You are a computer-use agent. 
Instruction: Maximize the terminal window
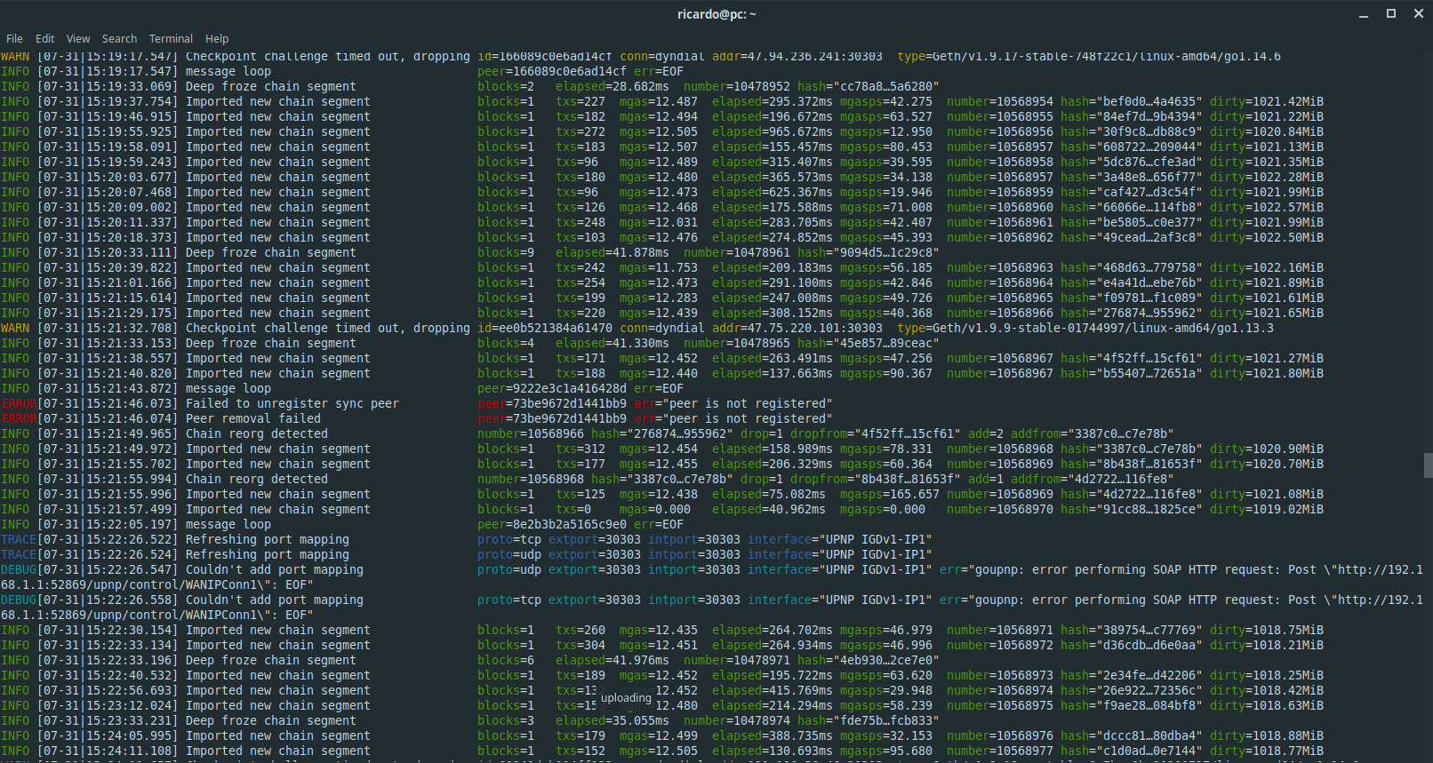pyautogui.click(x=1391, y=13)
